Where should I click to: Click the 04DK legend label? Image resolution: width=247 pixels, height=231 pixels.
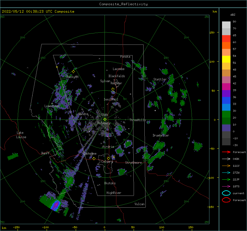pyautogui.click(x=236, y=159)
